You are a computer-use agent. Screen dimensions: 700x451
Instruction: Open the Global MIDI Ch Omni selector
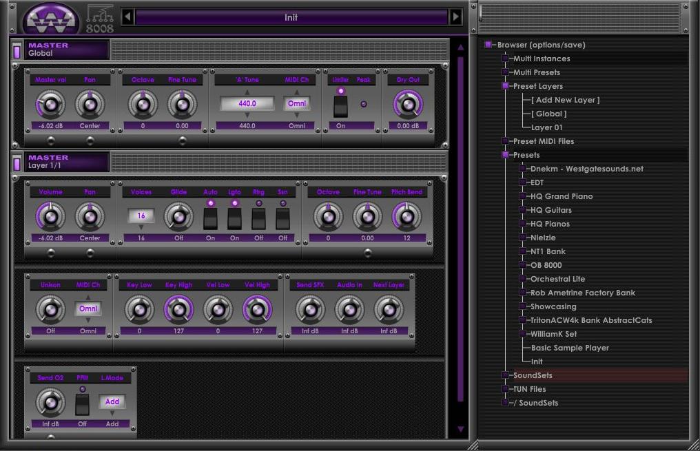297,103
